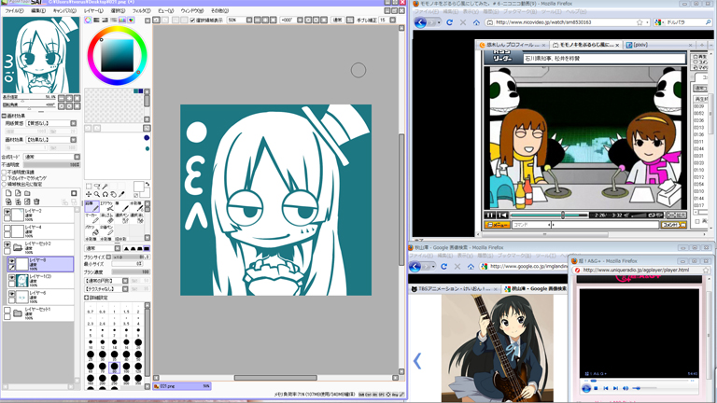Click inside the color picker square

pyautogui.click(x=117, y=56)
